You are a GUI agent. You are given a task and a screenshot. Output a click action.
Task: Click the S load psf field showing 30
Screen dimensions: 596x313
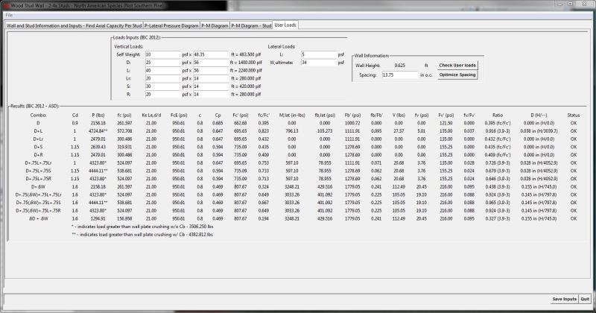162,86
